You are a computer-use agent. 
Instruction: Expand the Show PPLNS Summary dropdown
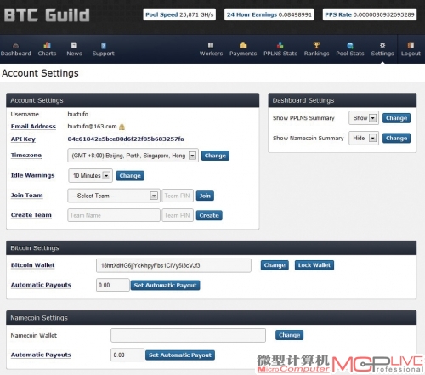pos(364,118)
